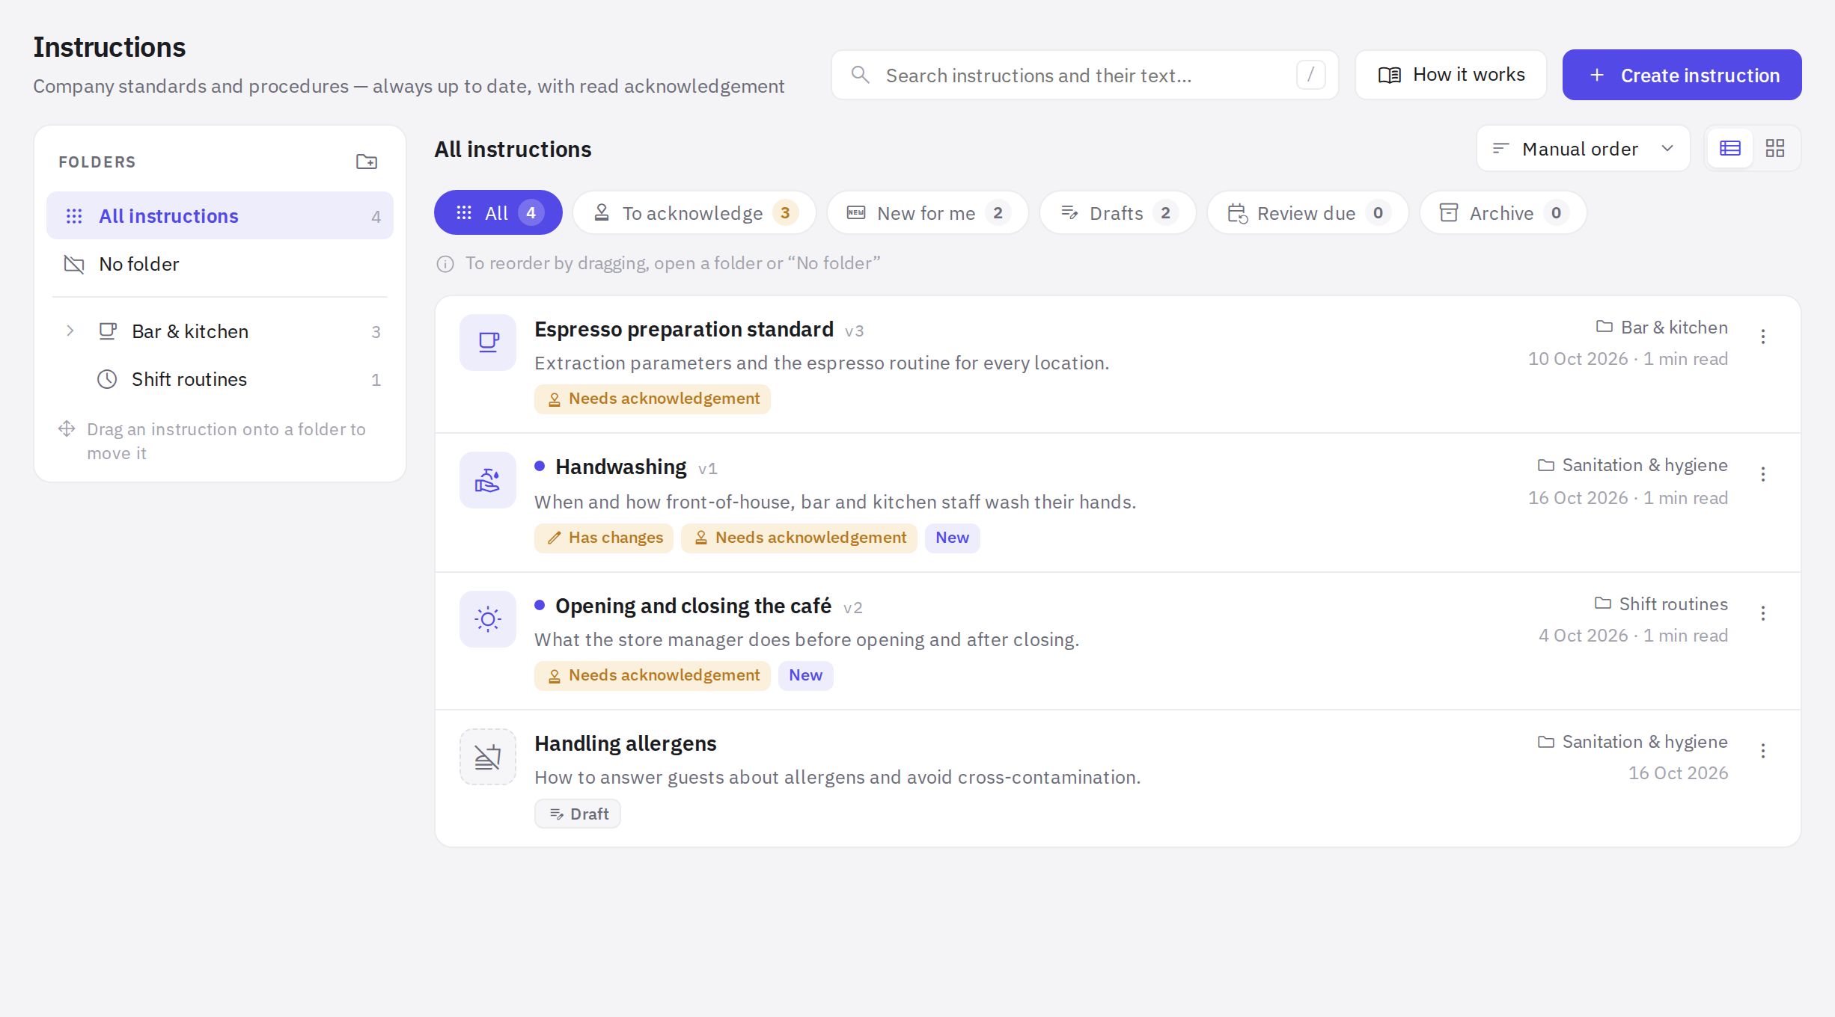The image size is (1835, 1017).
Task: Open more options for Opening and closing the café
Action: click(1763, 613)
